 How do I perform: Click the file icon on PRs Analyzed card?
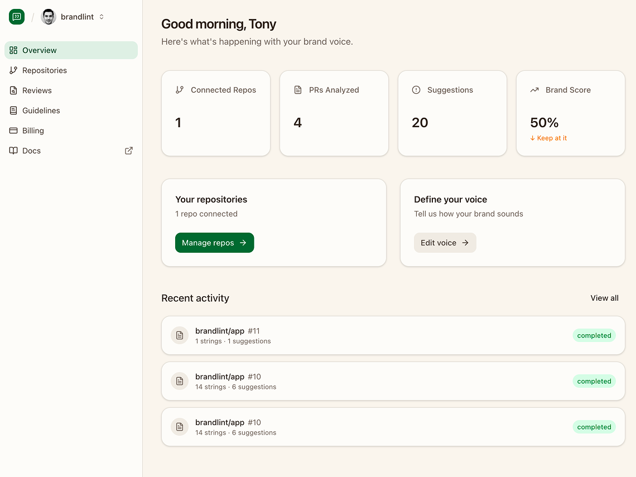pos(298,89)
